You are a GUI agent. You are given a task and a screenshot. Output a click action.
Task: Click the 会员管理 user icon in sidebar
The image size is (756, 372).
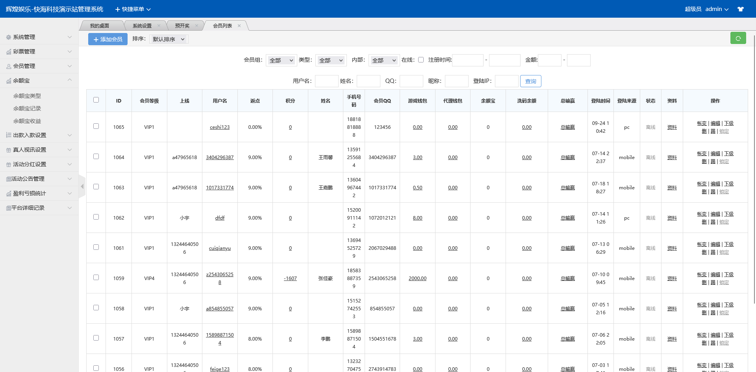tap(8, 66)
